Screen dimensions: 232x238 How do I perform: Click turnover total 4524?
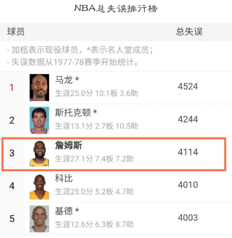(x=188, y=86)
